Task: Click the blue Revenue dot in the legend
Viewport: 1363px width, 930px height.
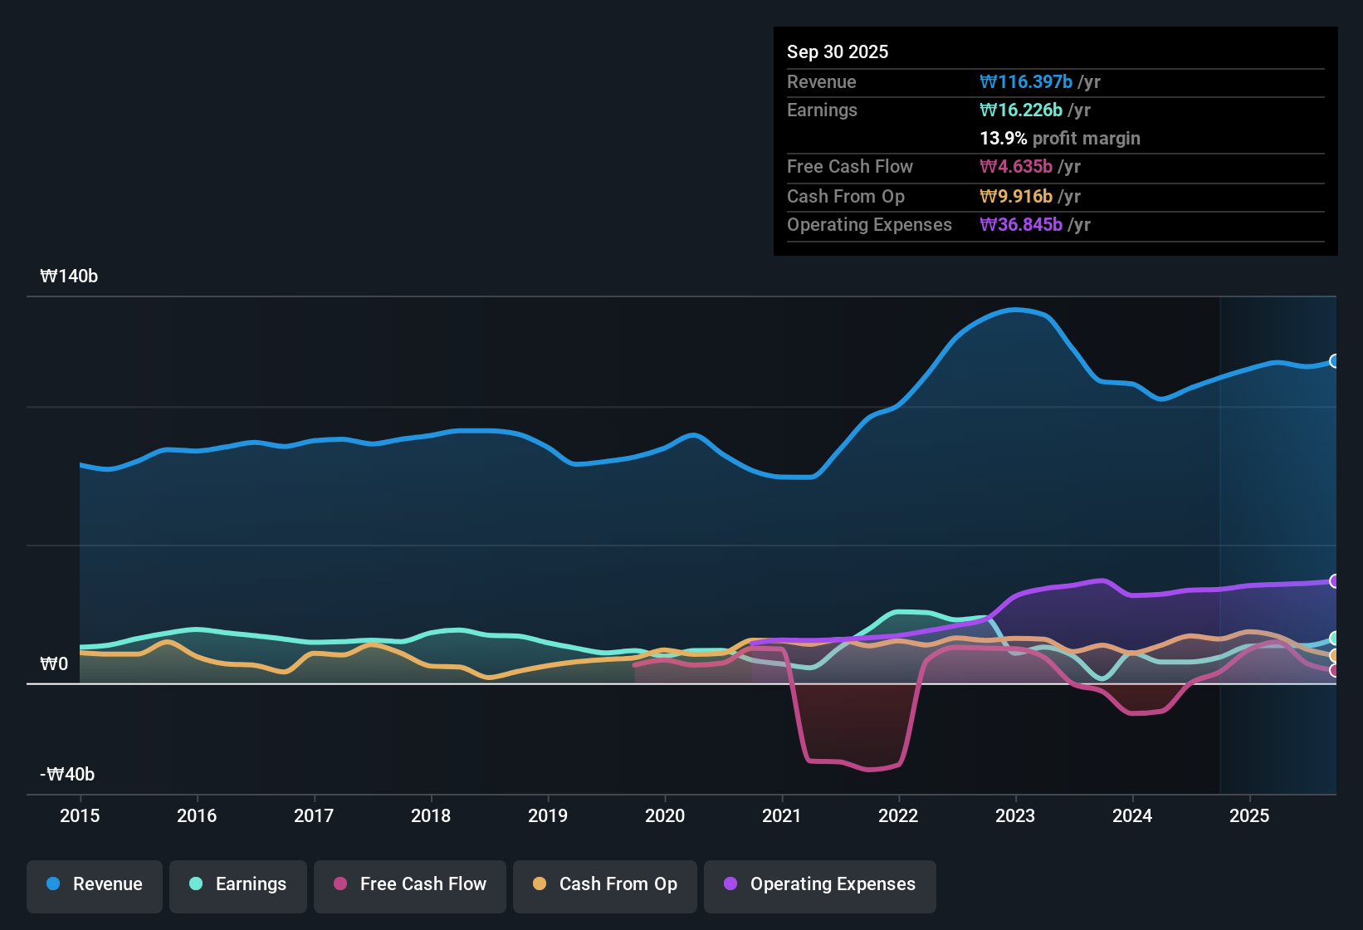Action: point(52,884)
